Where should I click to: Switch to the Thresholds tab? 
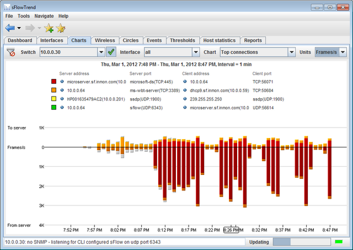(182, 40)
